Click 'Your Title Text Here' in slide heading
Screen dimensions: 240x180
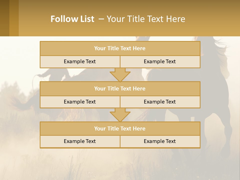(x=146, y=19)
